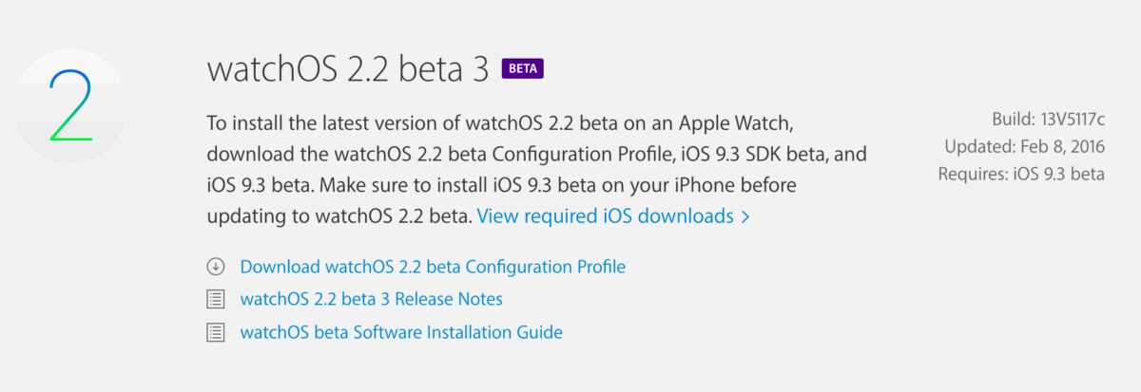The image size is (1141, 392).
Task: Click the chevron after View required iOS downloads
Action: click(x=745, y=217)
